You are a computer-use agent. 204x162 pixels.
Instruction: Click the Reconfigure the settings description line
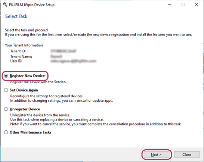tap(47, 96)
